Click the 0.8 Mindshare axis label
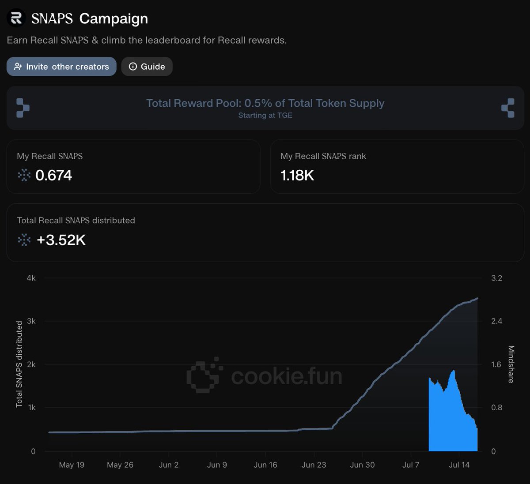The width and height of the screenshot is (530, 484). (497, 408)
